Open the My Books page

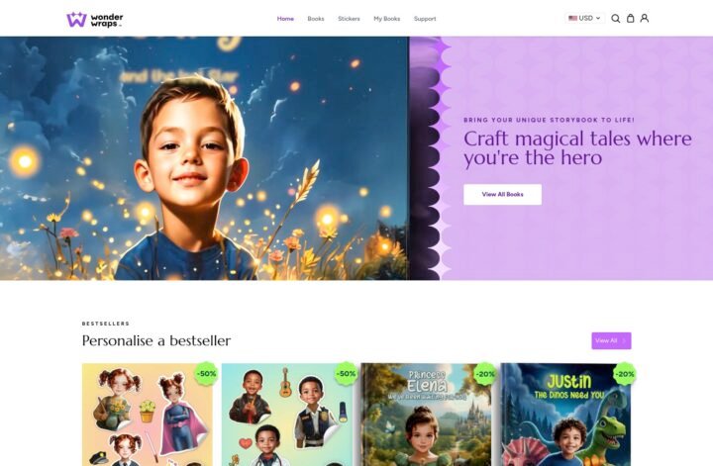tap(387, 19)
